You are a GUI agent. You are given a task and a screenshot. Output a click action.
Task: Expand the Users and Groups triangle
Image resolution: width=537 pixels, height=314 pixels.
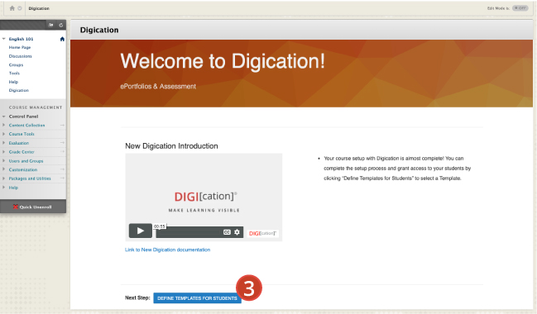(x=4, y=160)
